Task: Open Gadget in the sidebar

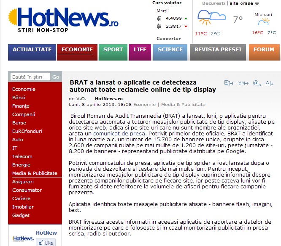Action: pyautogui.click(x=21, y=215)
